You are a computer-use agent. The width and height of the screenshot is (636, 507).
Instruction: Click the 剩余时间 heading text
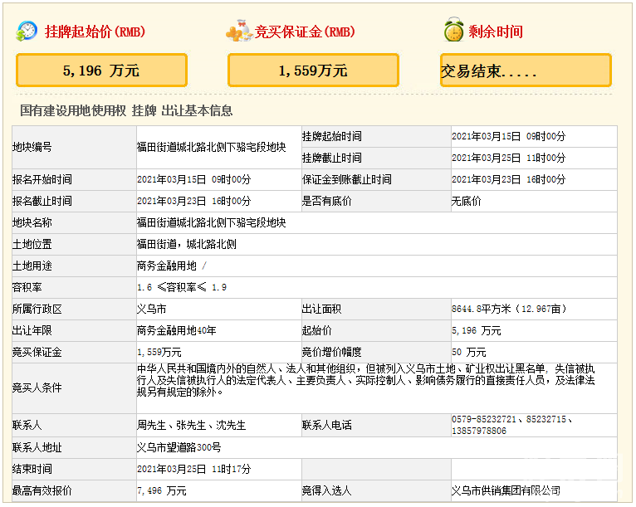coord(496,32)
